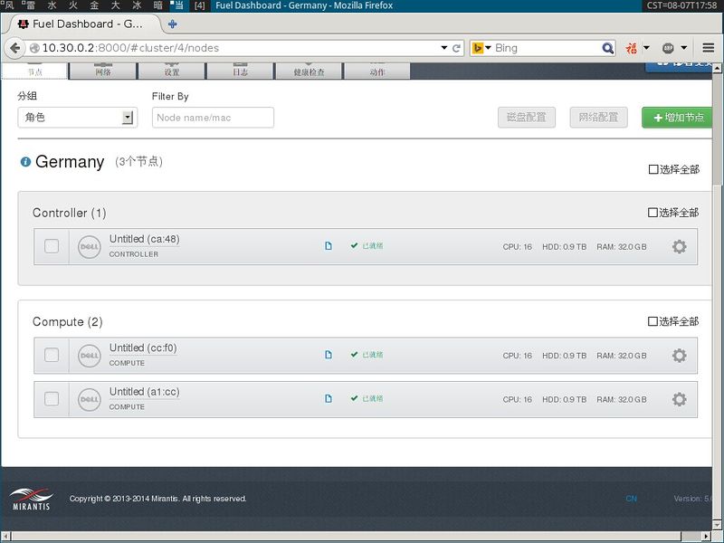Screen dimensions: 724x543
Task: Click the Germany cluster info icon
Action: click(x=25, y=162)
